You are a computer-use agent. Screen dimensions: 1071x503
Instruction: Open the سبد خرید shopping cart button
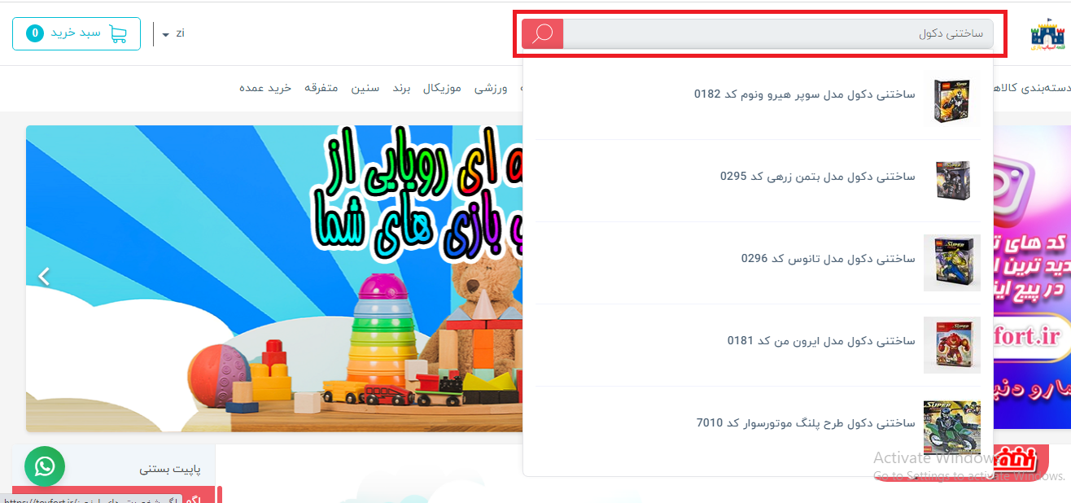pos(76,33)
